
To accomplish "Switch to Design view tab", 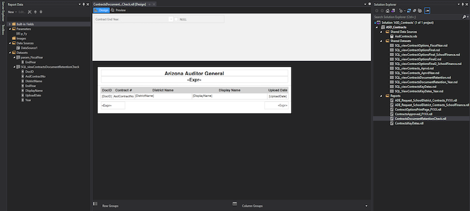I will (101, 10).
